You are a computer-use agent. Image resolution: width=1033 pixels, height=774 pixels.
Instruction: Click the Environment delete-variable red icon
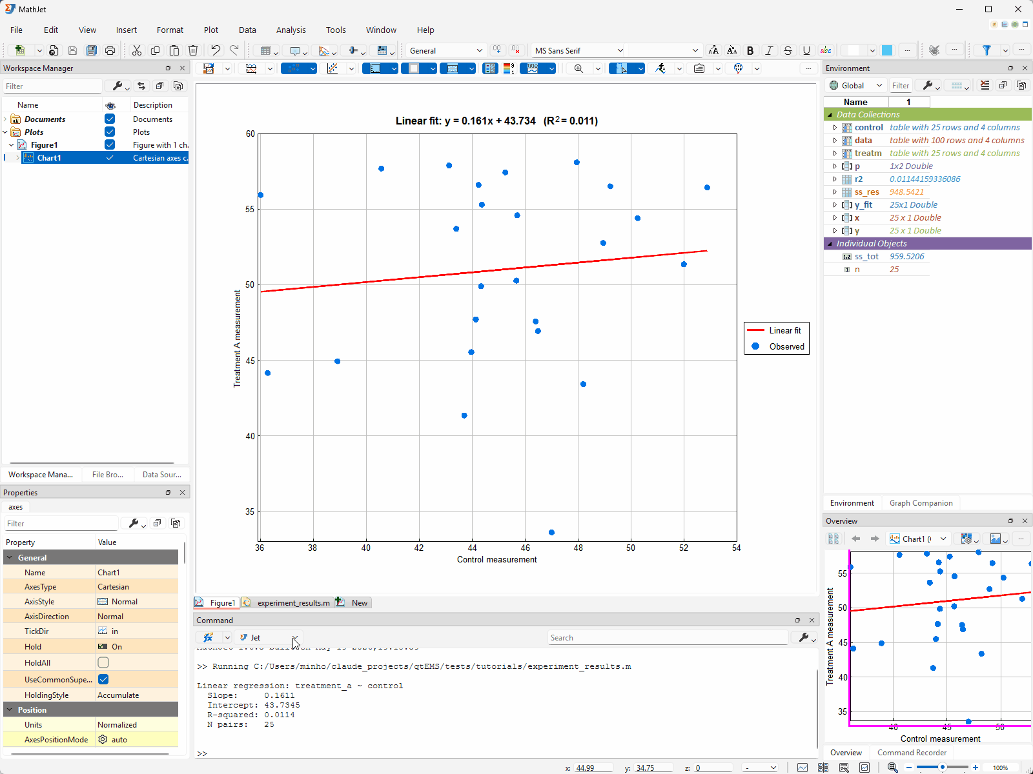pyautogui.click(x=985, y=85)
